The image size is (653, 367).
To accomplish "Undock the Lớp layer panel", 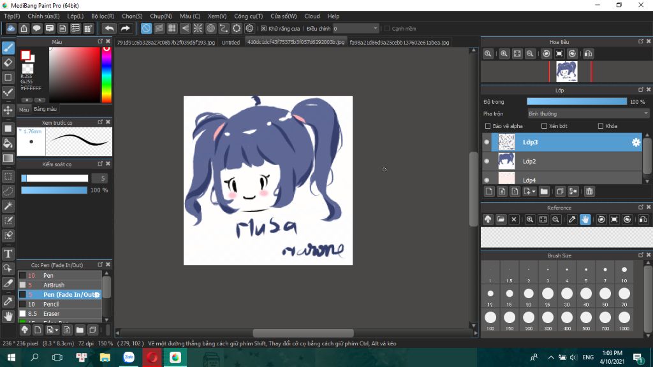I will click(x=640, y=90).
